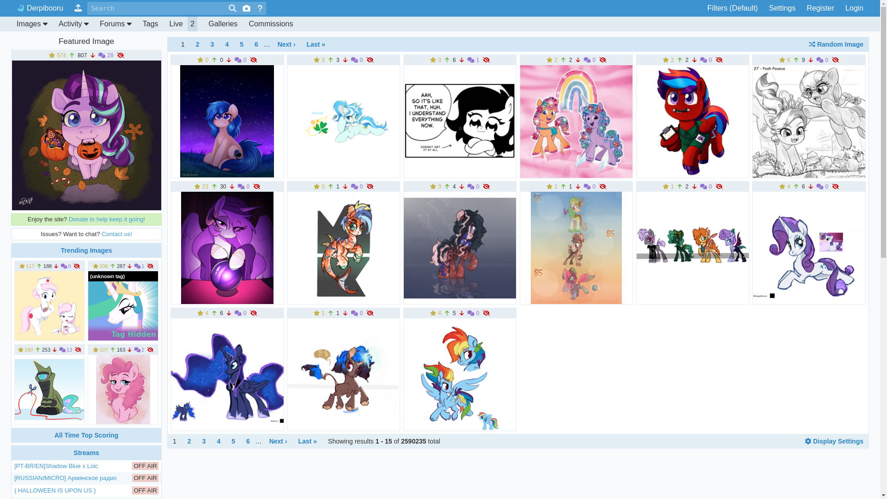Go to Next page in the top pagination

pyautogui.click(x=286, y=44)
